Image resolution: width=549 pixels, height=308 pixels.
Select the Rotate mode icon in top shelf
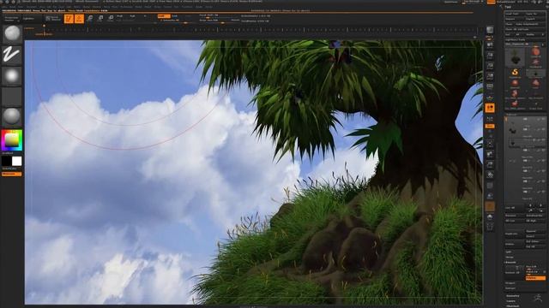[111, 19]
